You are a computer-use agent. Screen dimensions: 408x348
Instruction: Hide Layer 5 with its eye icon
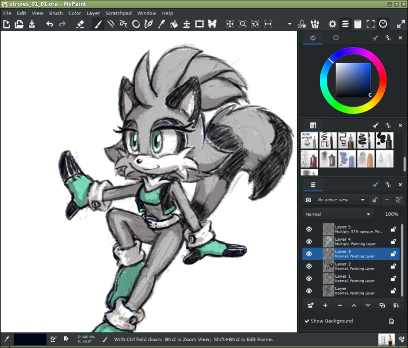point(309,229)
